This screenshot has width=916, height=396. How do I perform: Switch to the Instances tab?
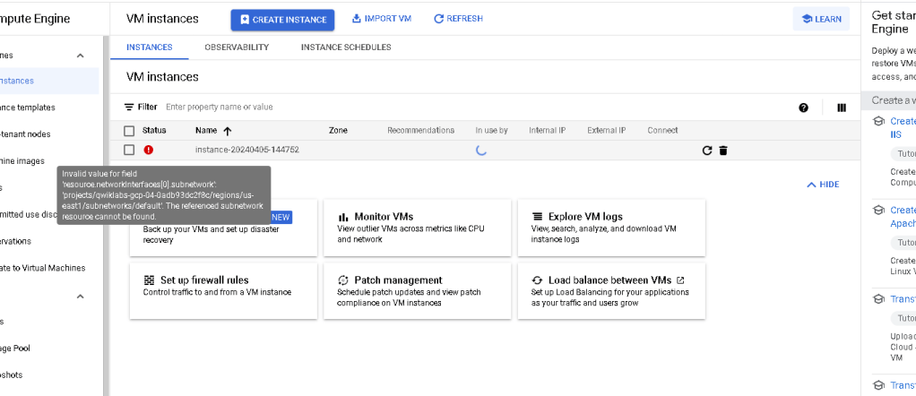point(150,47)
